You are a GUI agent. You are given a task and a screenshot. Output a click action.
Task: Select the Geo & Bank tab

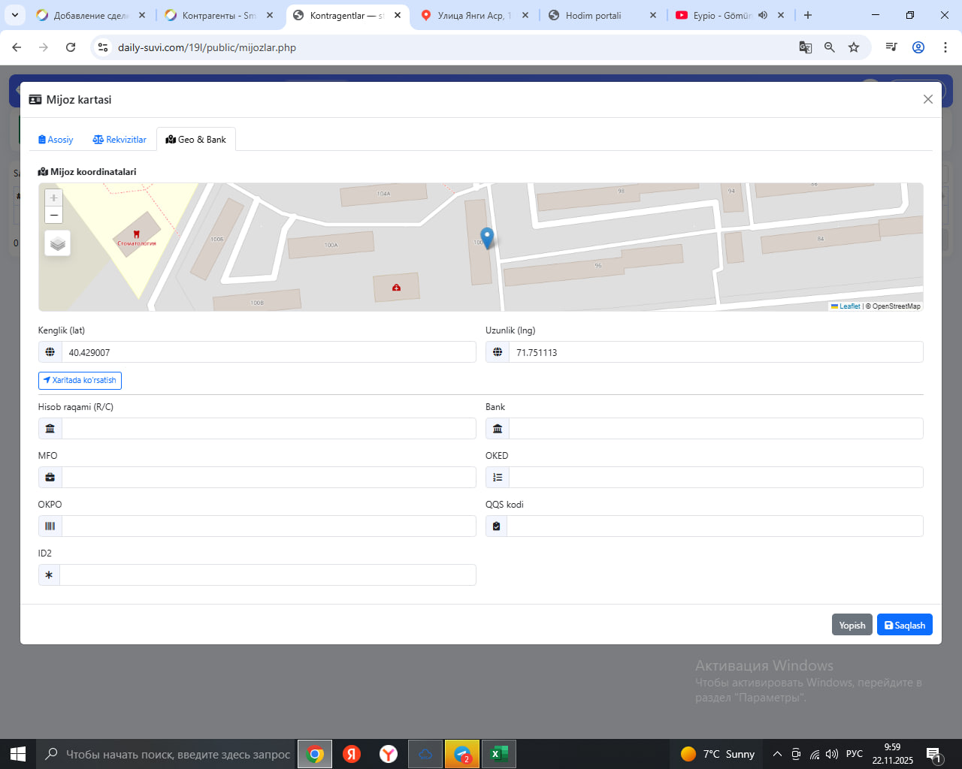point(196,140)
